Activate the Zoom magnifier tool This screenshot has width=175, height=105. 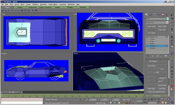[162, 99]
